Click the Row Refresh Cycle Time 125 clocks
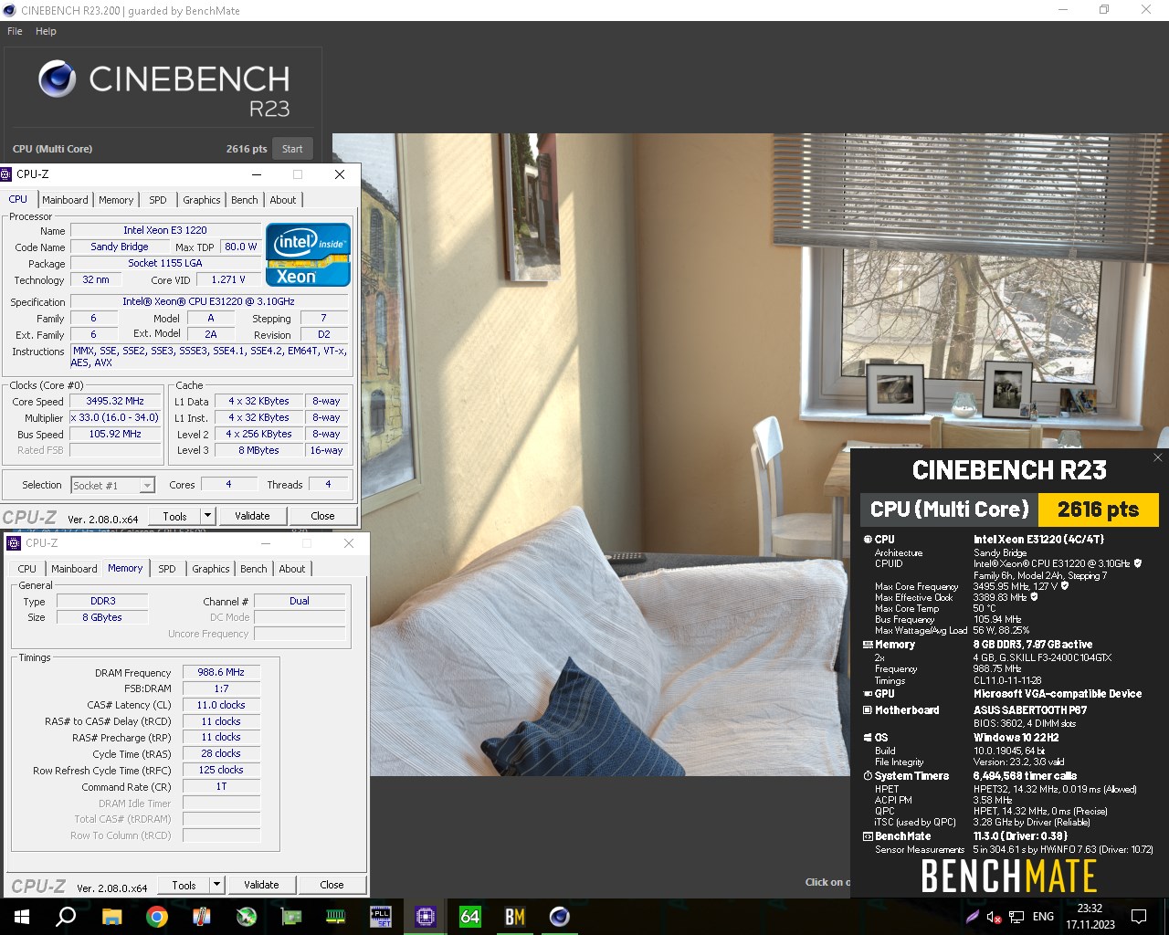Viewport: 1169px width, 935px height. (221, 770)
